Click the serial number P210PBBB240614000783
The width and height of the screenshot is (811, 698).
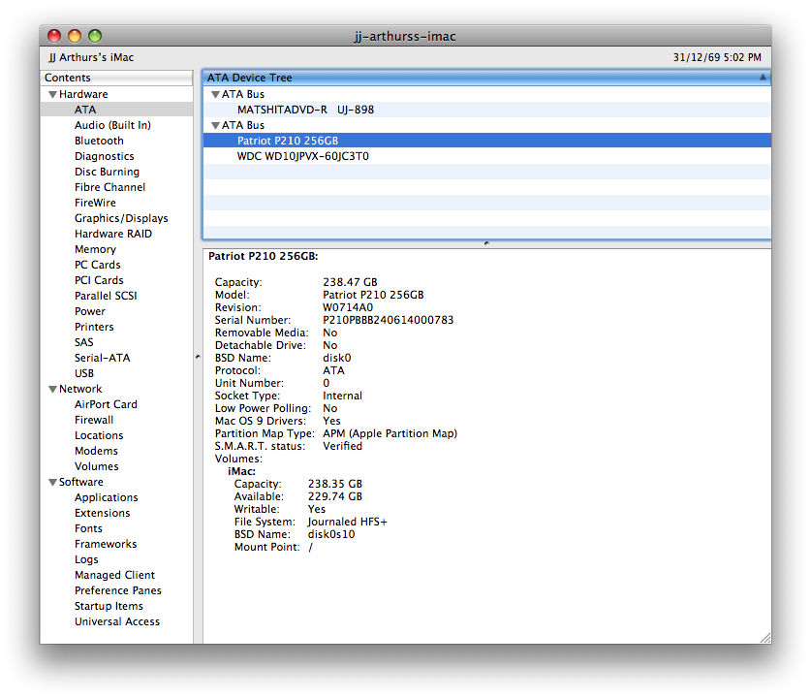click(x=388, y=320)
